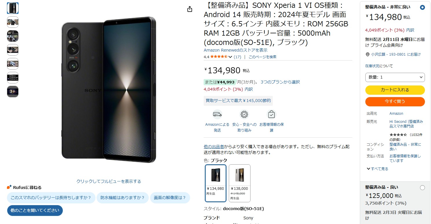This screenshot has height=224, width=431.
Task: Expand すべて見る seller details
Action: (377, 169)
